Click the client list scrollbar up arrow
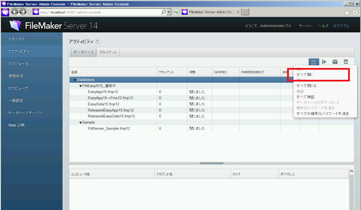Viewport: 361px width, 210px height. (x=351, y=171)
